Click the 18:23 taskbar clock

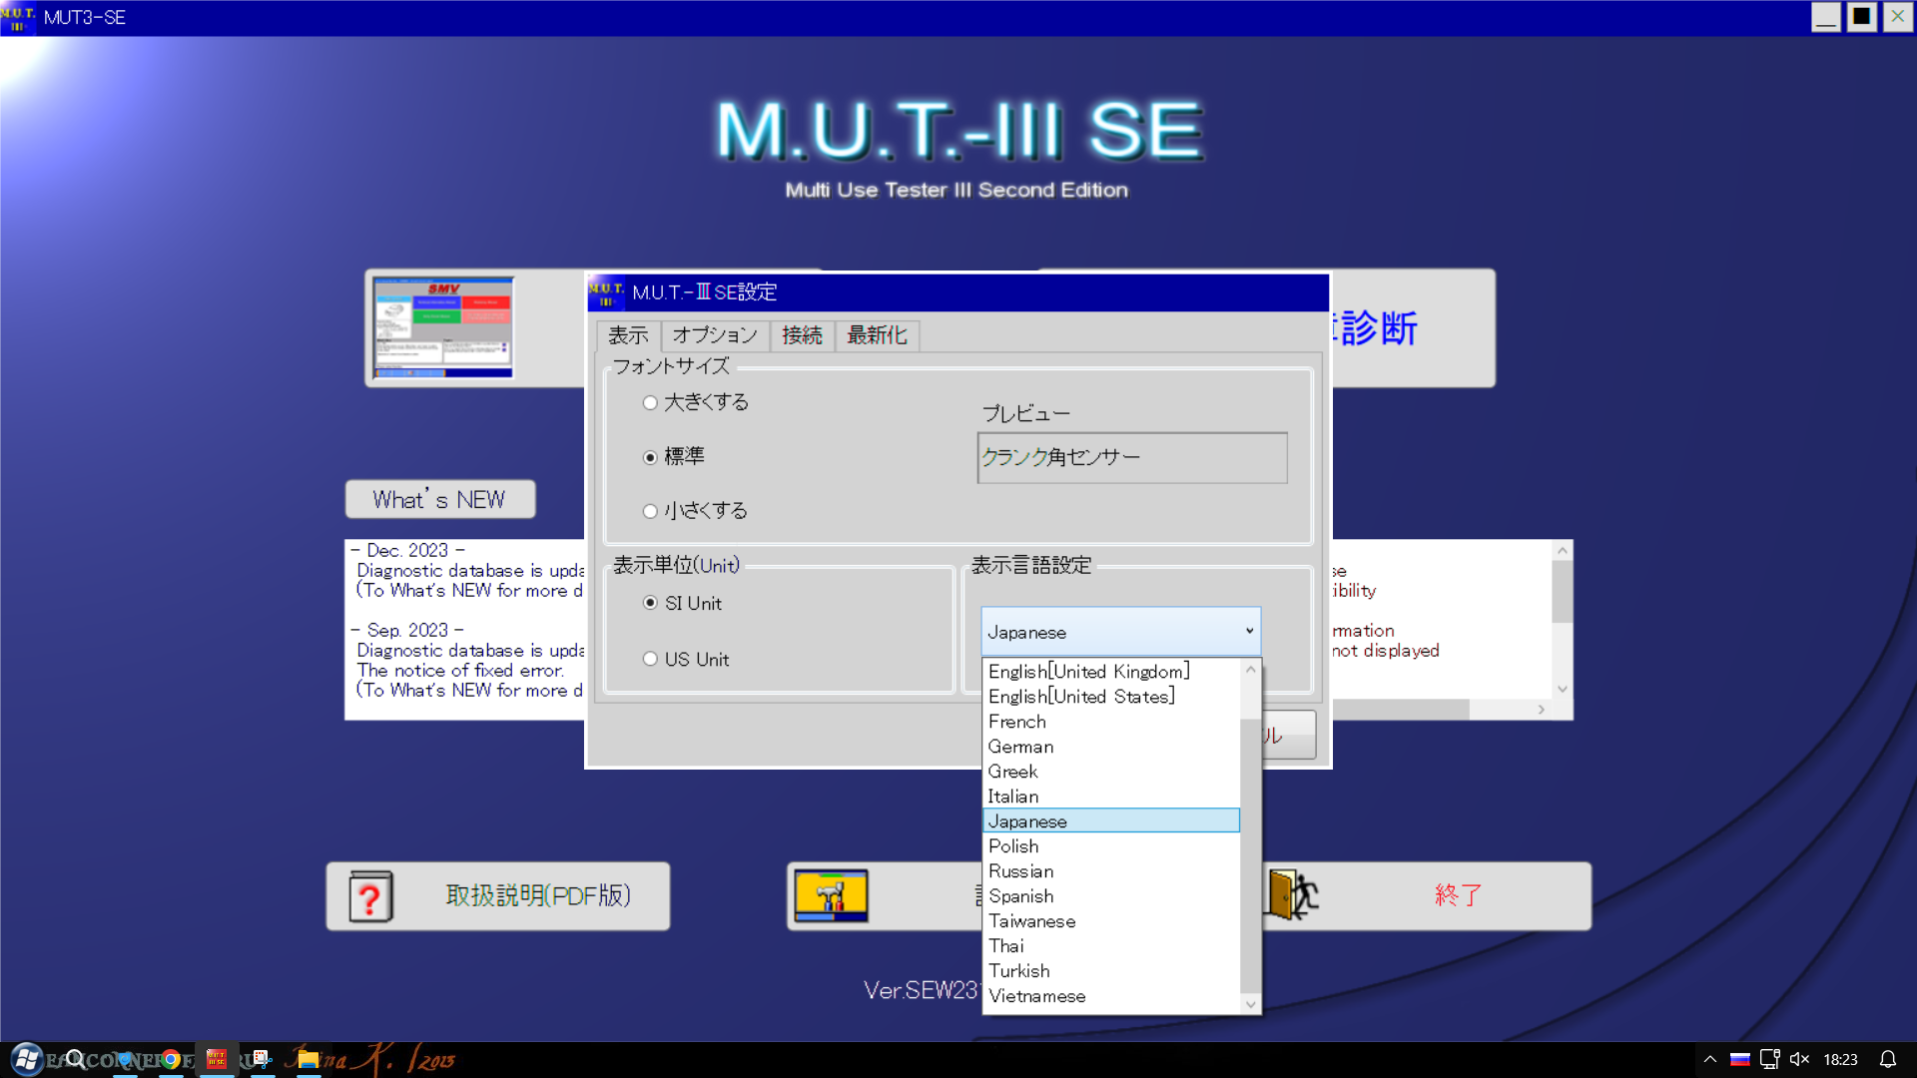pyautogui.click(x=1840, y=1059)
